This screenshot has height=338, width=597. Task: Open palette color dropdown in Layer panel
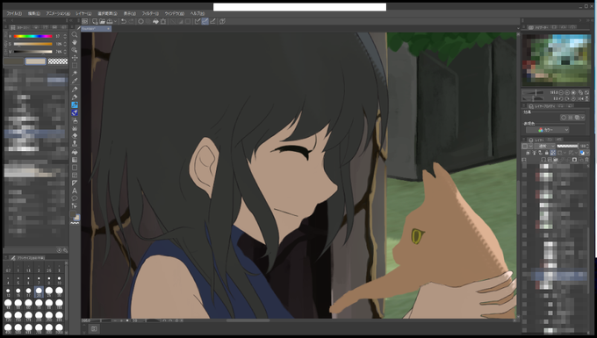pos(530,146)
